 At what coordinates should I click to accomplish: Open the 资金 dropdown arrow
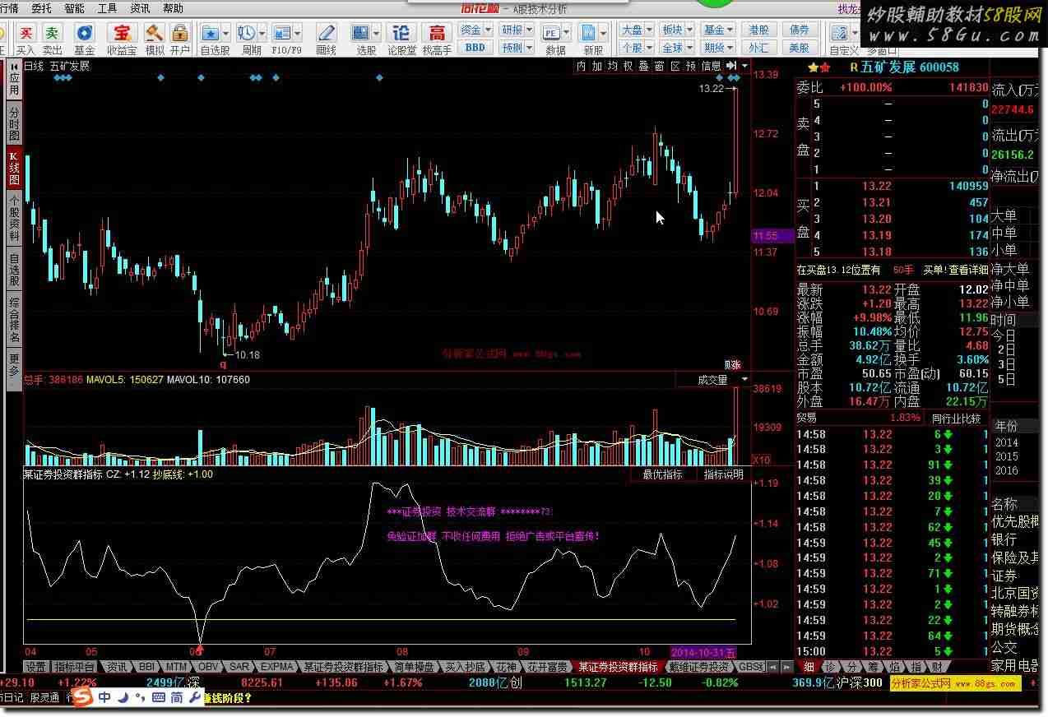coord(488,30)
